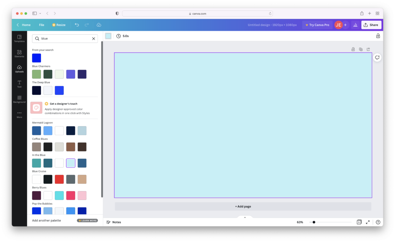Click the Learn More badge
Image resolution: width=395 pixels, height=242 pixels.
coord(88,221)
